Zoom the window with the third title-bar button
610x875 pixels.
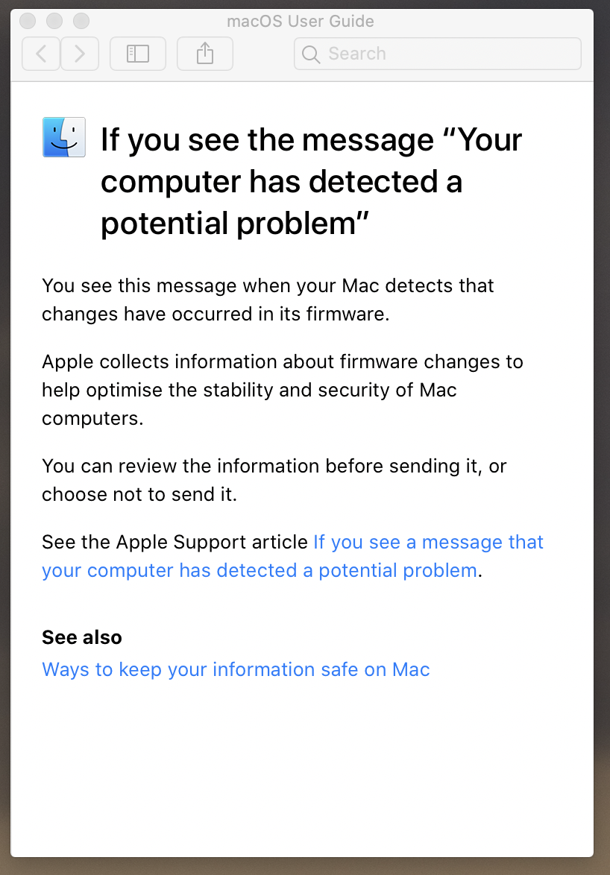pyautogui.click(x=81, y=21)
